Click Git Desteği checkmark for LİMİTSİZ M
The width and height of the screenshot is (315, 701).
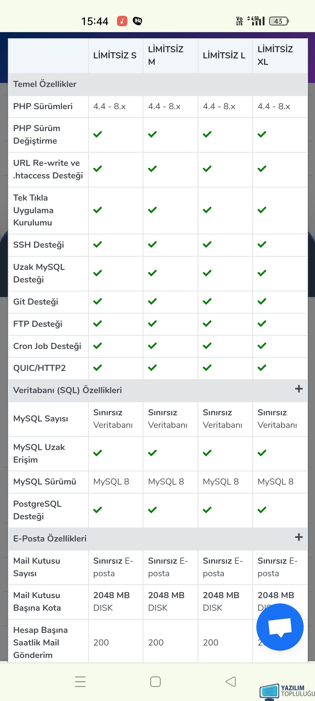coord(152,301)
